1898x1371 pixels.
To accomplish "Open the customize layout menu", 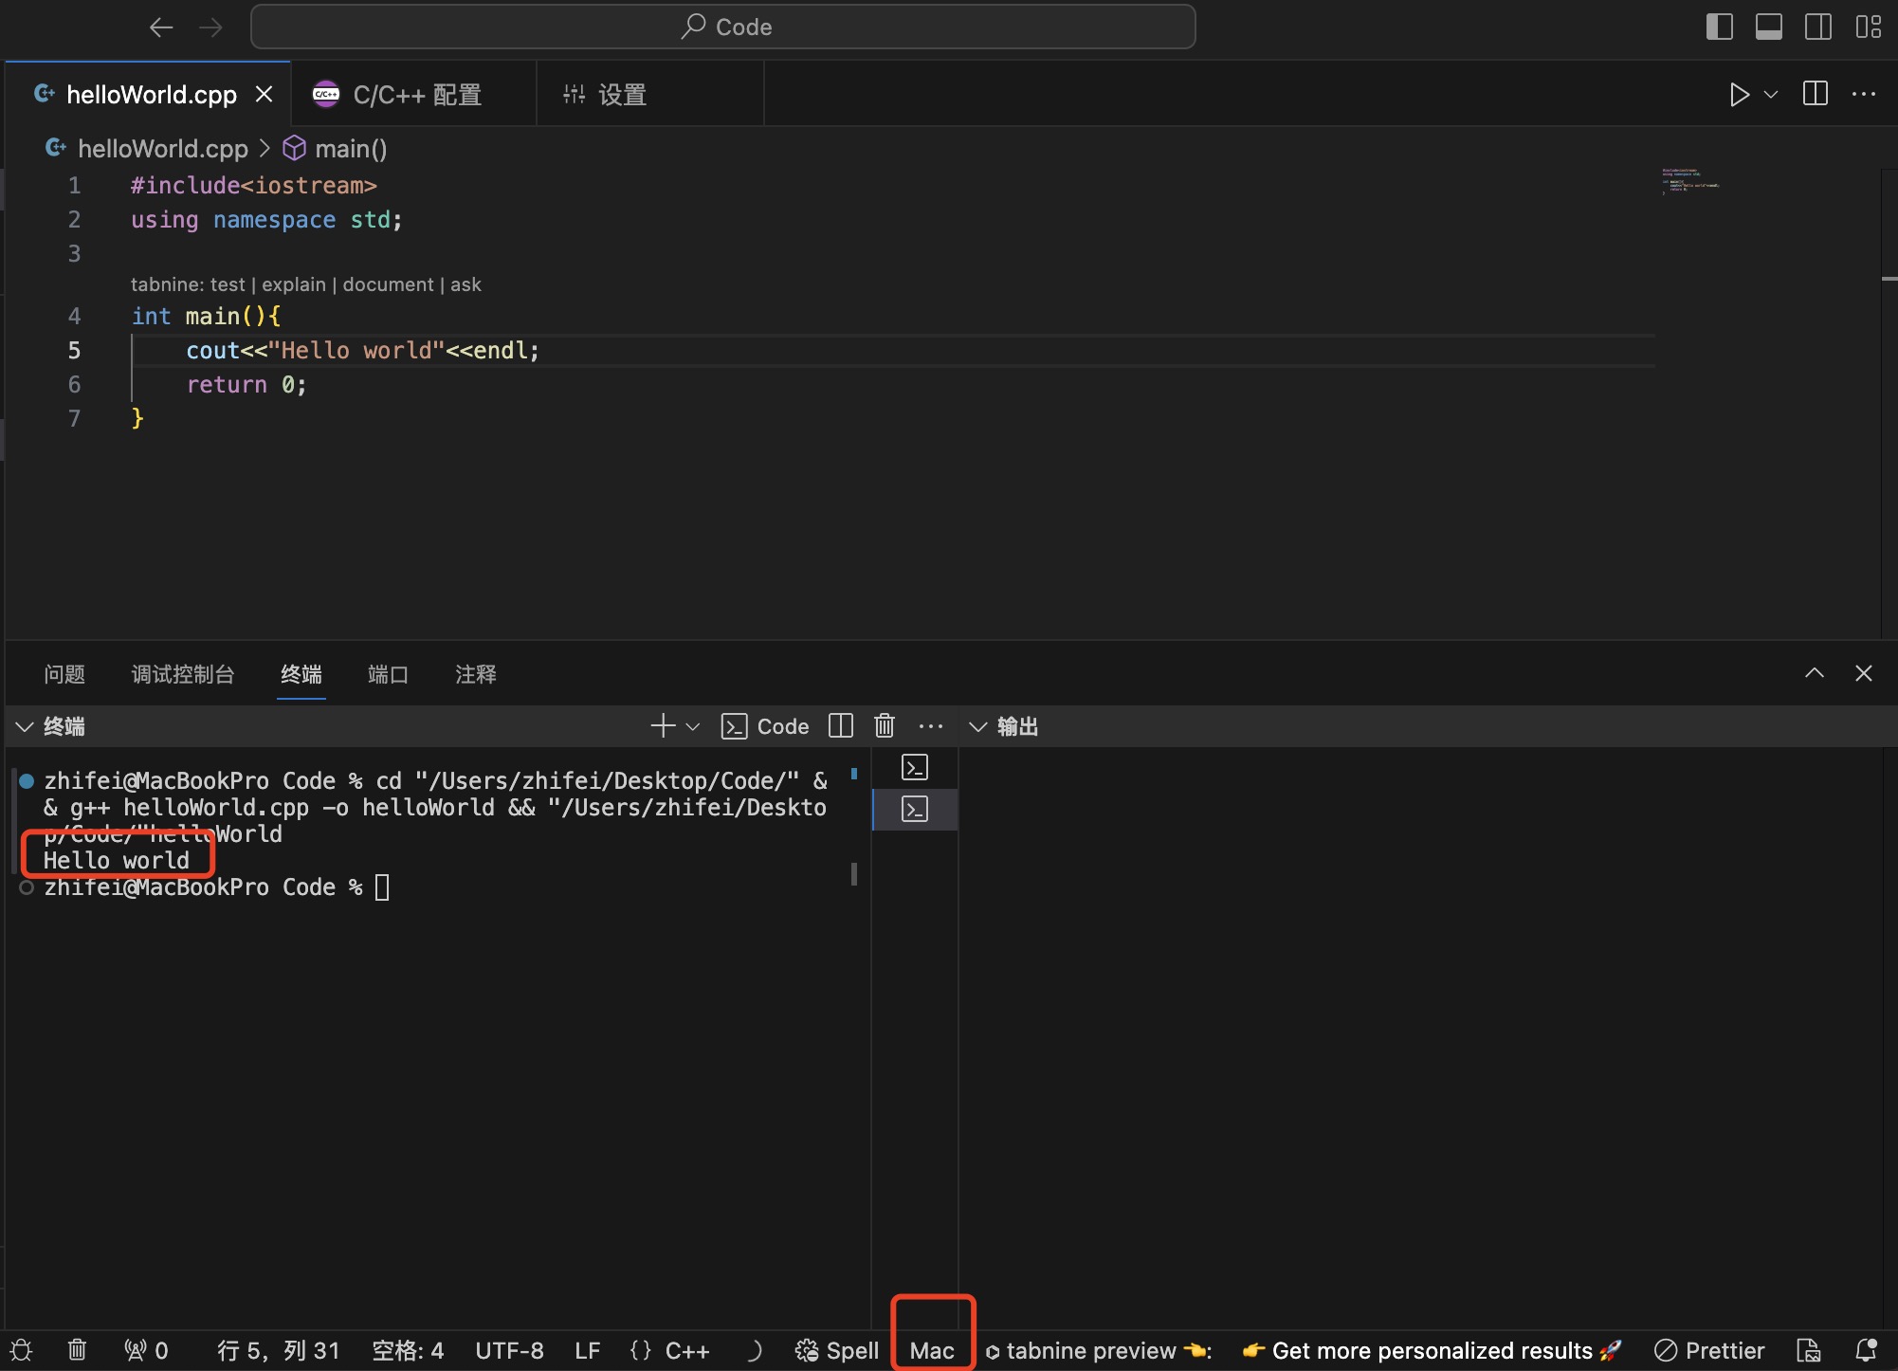I will 1868,27.
